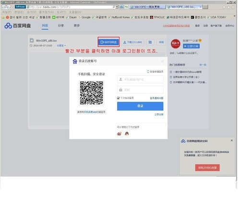
Task: Open the world famous university courses resource
Action: (185, 77)
